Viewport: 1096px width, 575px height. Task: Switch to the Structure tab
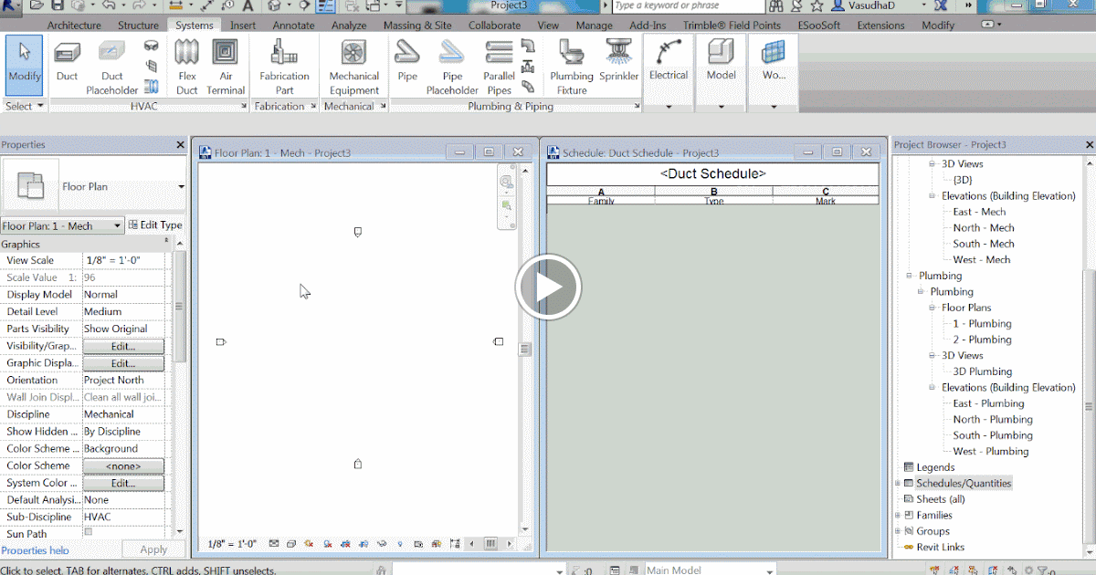point(138,26)
